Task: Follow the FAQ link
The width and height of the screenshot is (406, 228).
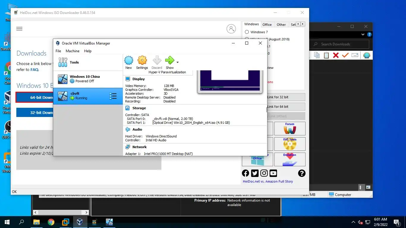Action: coord(34,70)
